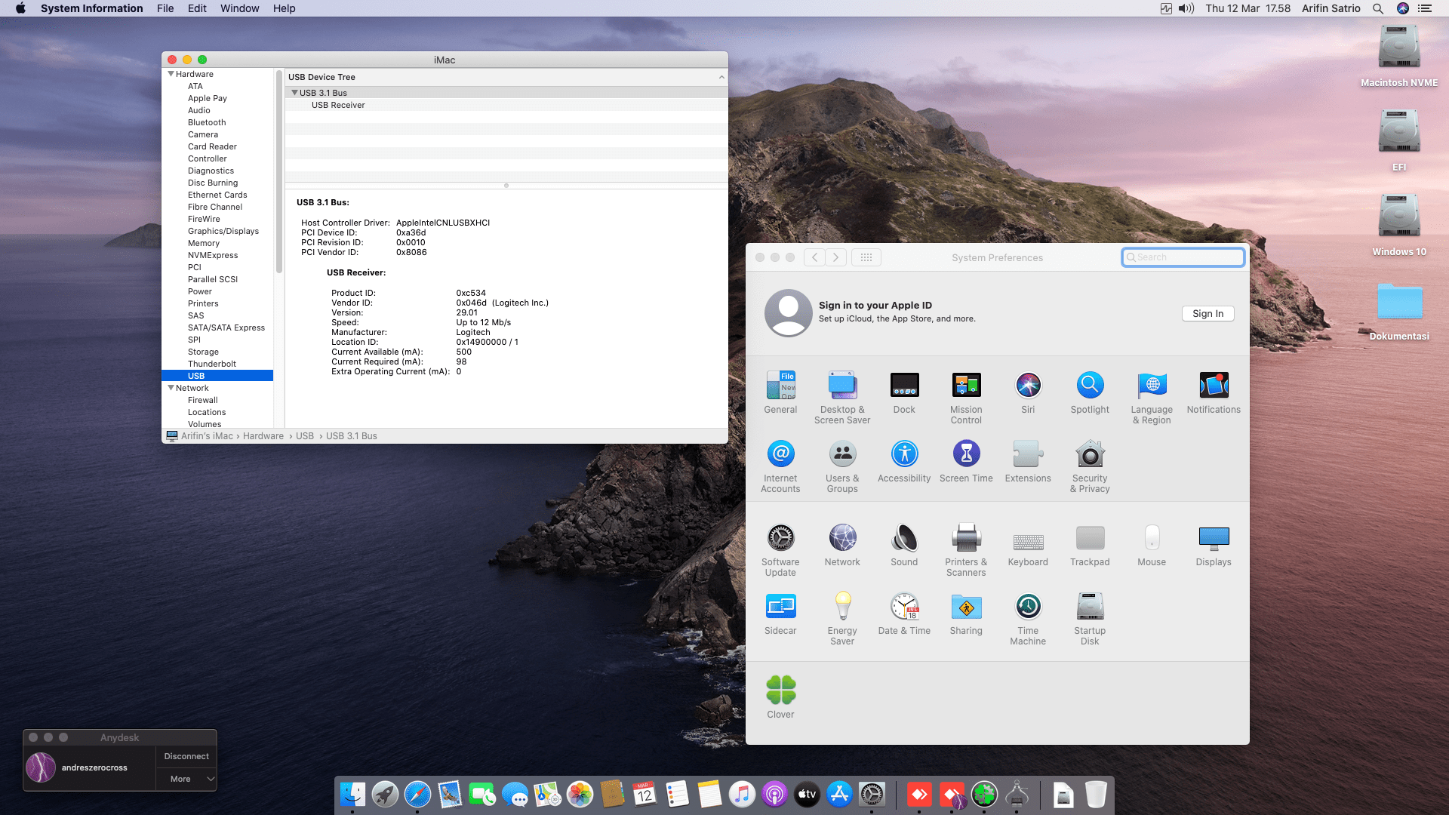1449x815 pixels.
Task: Click Sign In for Apple ID
Action: pos(1207,314)
